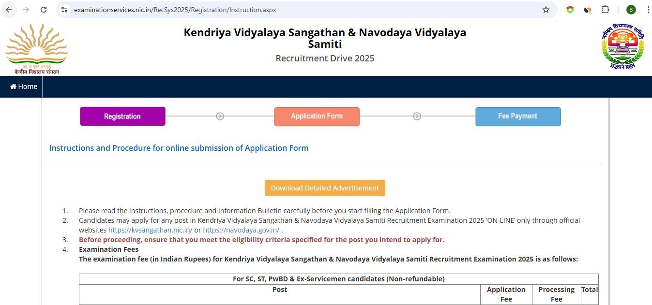This screenshot has width=652, height=305.
Task: Open the navodaya.gov.in link
Action: [x=241, y=230]
